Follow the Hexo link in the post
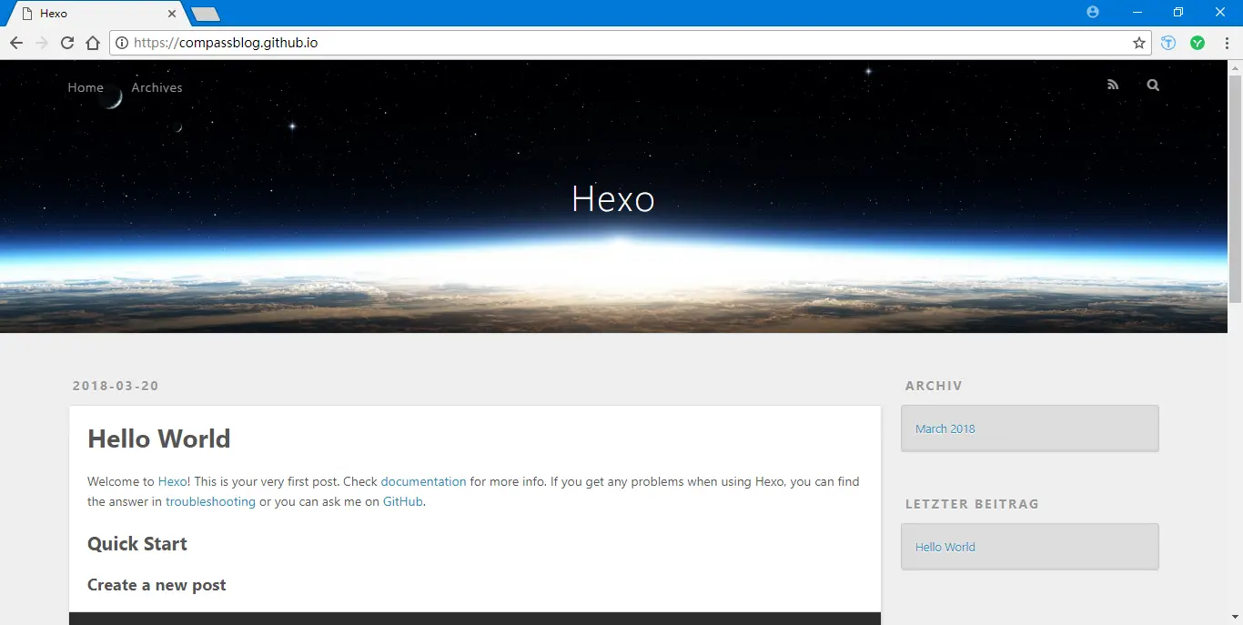Viewport: 1243px width, 625px height. [172, 481]
